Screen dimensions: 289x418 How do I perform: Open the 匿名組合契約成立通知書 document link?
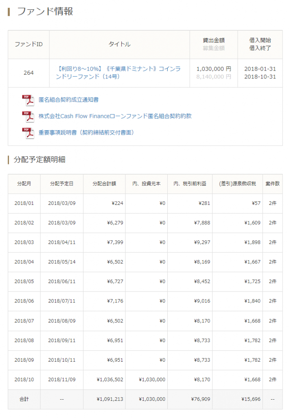coord(68,100)
